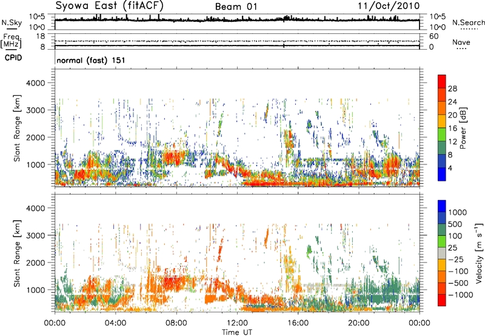Select the "Time UT" axis title

point(237,332)
